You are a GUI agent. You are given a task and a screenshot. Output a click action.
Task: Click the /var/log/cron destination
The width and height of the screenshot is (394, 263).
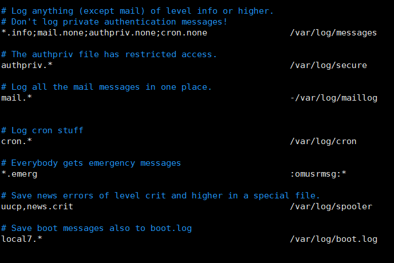pyautogui.click(x=323, y=142)
